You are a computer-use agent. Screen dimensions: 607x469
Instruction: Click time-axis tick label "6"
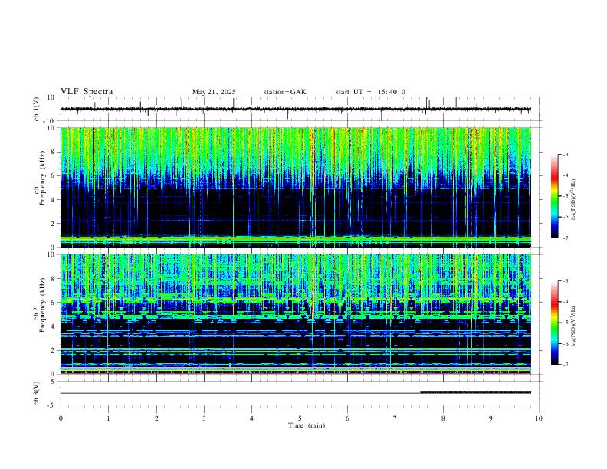348,418
